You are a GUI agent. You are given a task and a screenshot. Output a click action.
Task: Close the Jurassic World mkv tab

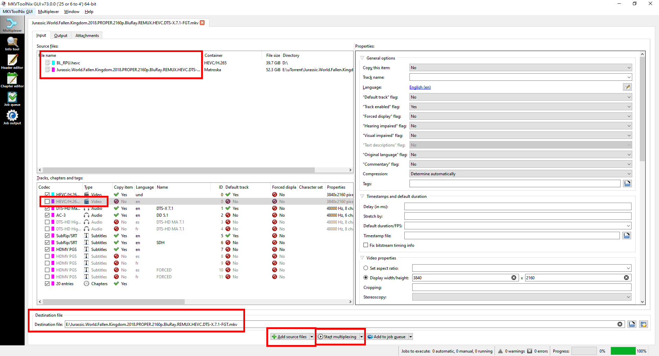pos(203,23)
